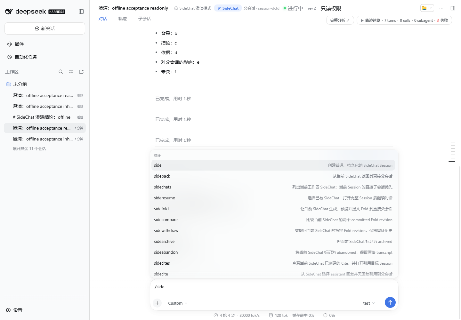Create a new workspace folder icon
The image size is (461, 320).
[81, 72]
